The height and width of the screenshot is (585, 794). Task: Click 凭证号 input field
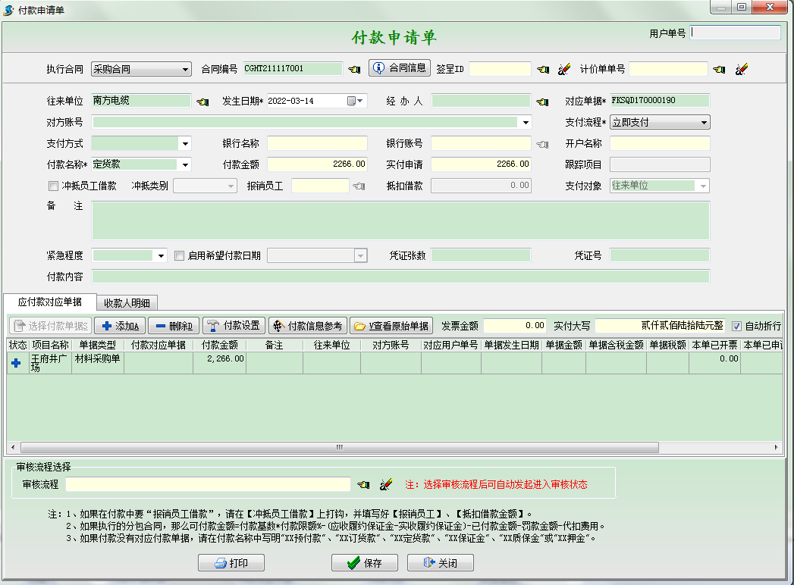tap(660, 255)
